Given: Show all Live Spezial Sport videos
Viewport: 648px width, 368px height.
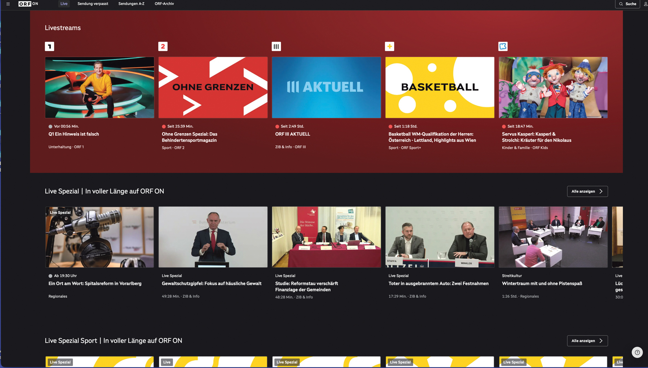Looking at the screenshot, I should (587, 341).
